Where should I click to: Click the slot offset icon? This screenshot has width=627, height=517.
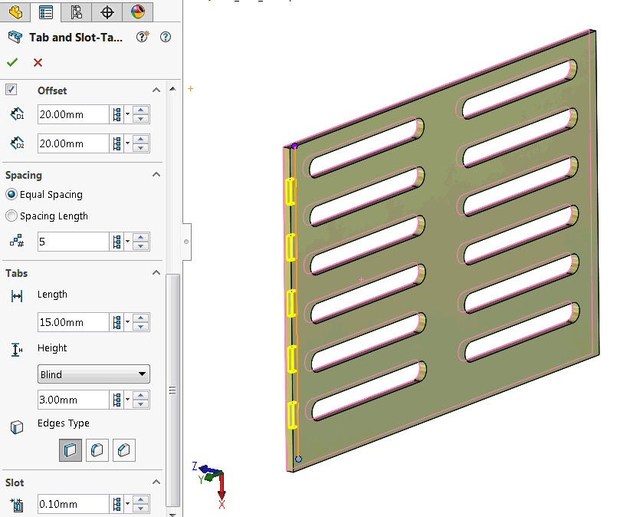click(17, 505)
